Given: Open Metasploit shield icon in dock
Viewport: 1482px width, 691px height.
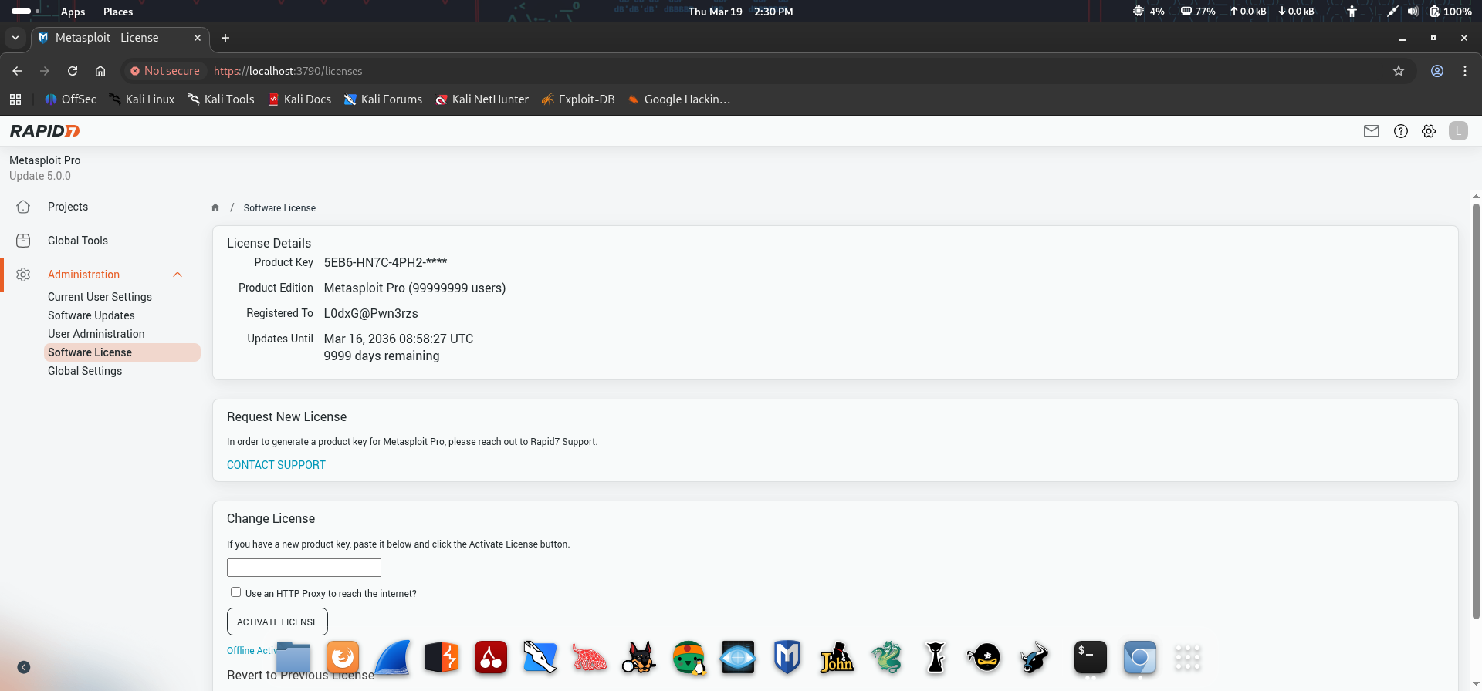Looking at the screenshot, I should pyautogui.click(x=787, y=658).
